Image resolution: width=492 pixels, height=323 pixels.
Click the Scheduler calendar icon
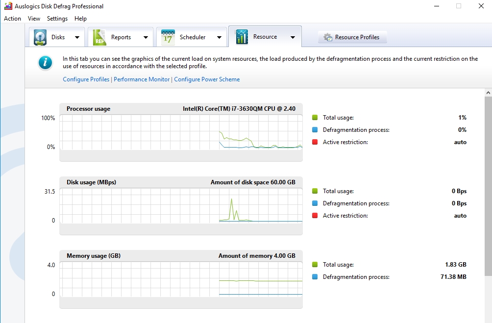[x=168, y=37]
